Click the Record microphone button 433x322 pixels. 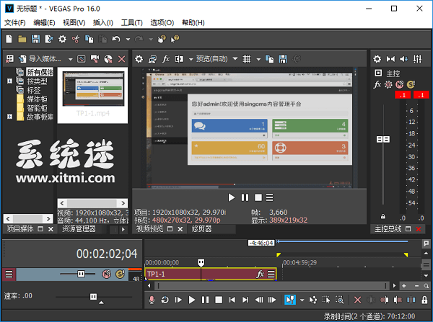pos(152,300)
